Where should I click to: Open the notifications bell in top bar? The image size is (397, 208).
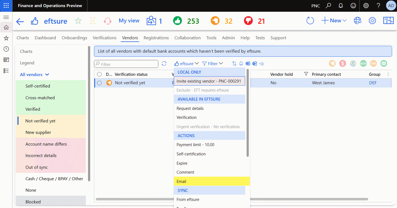click(x=341, y=6)
